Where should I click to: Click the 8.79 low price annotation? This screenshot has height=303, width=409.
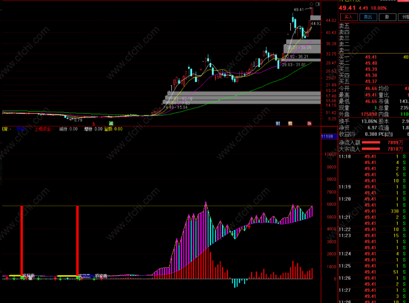click(x=78, y=120)
